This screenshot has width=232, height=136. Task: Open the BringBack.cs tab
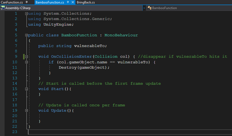(x=86, y=2)
